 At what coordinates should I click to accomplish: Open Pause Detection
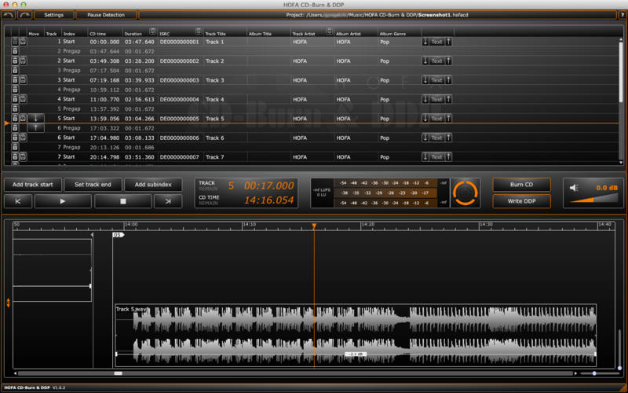click(x=106, y=15)
